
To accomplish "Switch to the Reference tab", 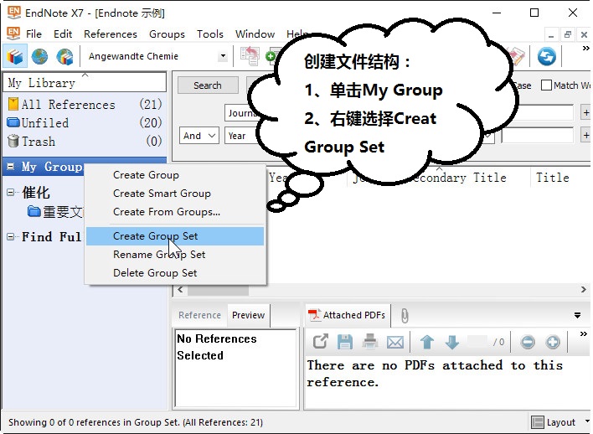I will pos(199,315).
